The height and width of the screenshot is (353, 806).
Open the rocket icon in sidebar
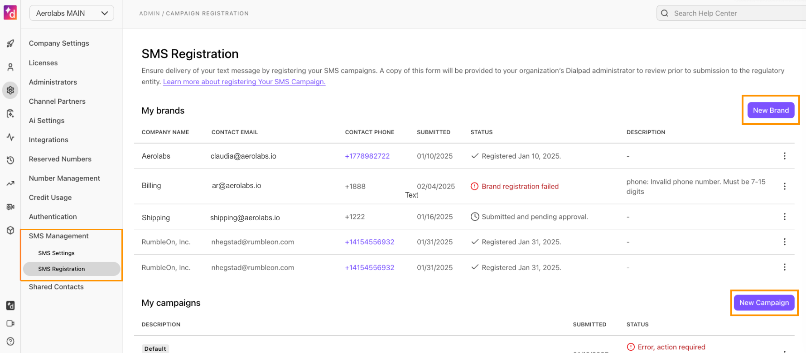[10, 44]
